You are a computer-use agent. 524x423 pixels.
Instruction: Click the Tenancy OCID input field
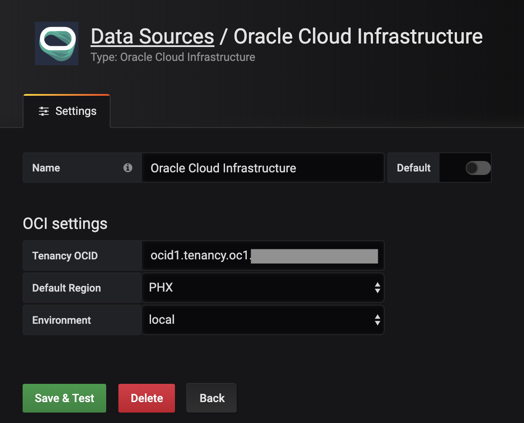coord(263,255)
